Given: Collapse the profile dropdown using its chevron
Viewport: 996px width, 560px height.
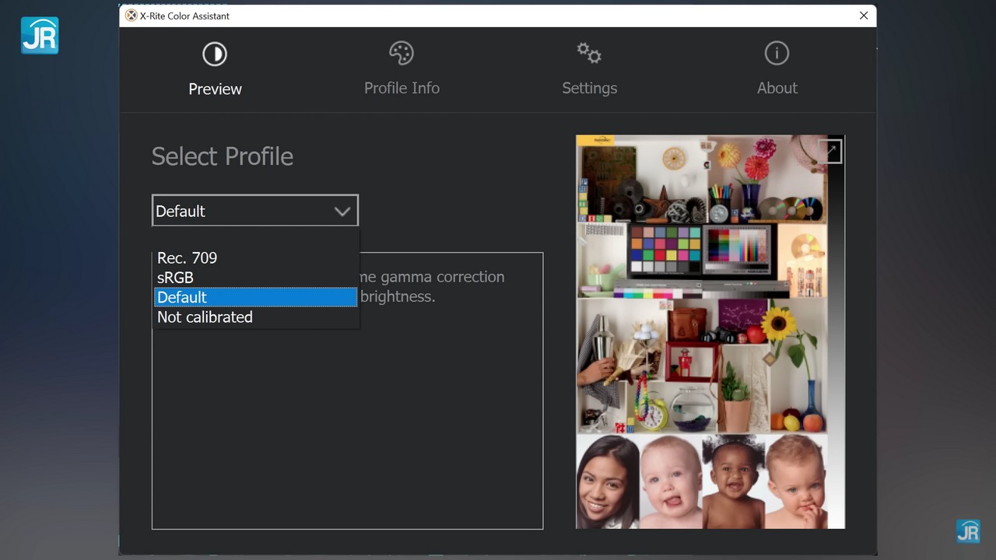Looking at the screenshot, I should coord(342,212).
